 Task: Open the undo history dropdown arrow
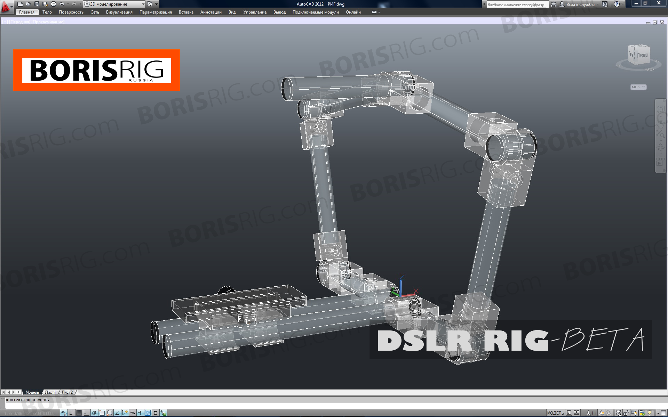pyautogui.click(x=68, y=4)
